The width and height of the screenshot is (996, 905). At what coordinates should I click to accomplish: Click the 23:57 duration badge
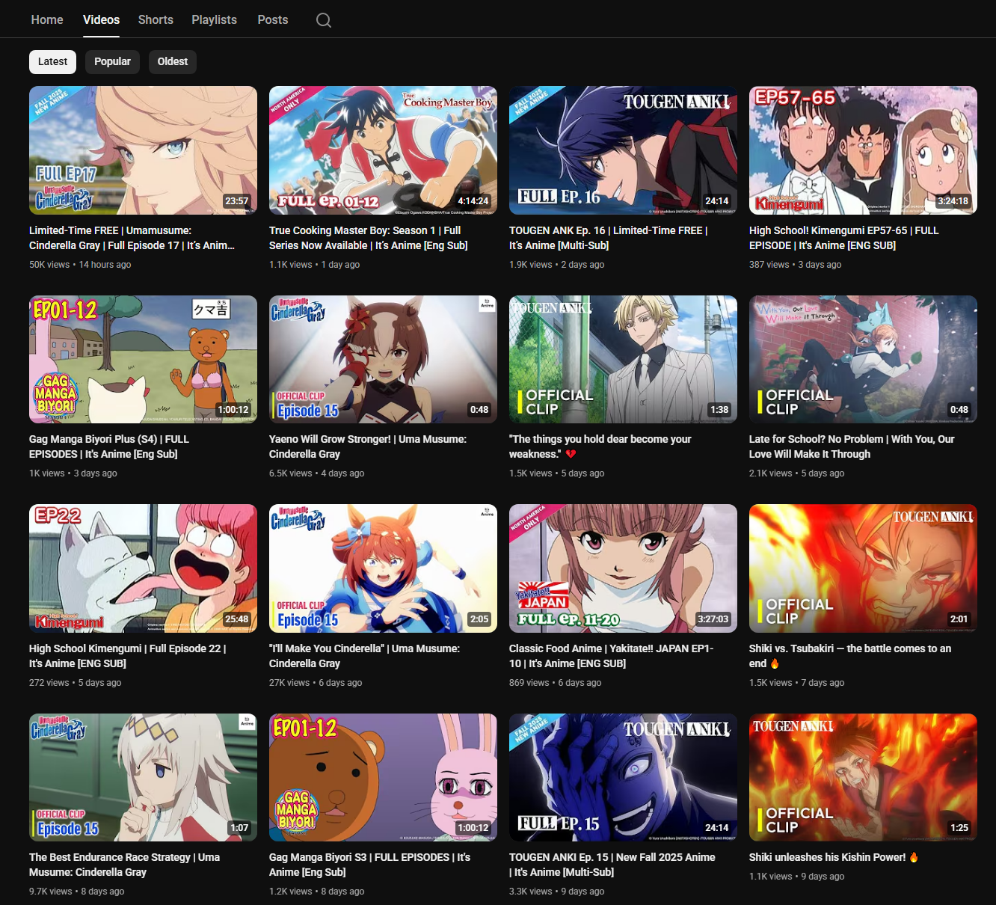click(236, 200)
